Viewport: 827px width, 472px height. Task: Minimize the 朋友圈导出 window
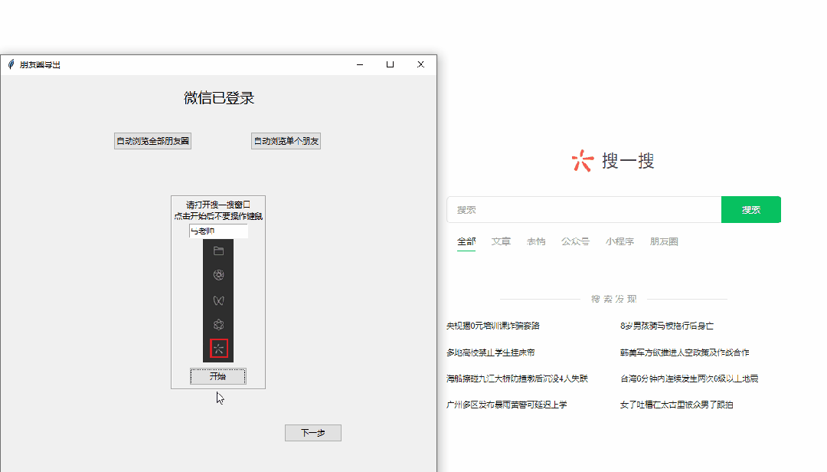(360, 64)
